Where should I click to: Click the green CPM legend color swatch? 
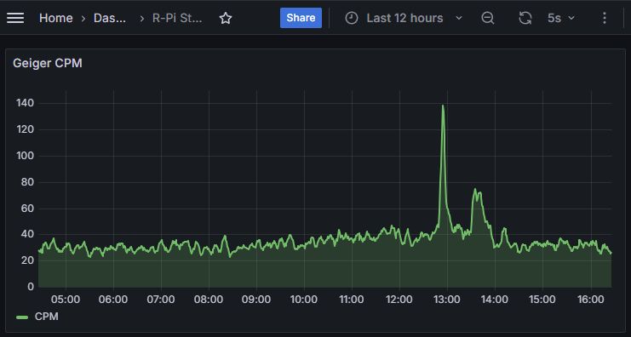coord(22,317)
